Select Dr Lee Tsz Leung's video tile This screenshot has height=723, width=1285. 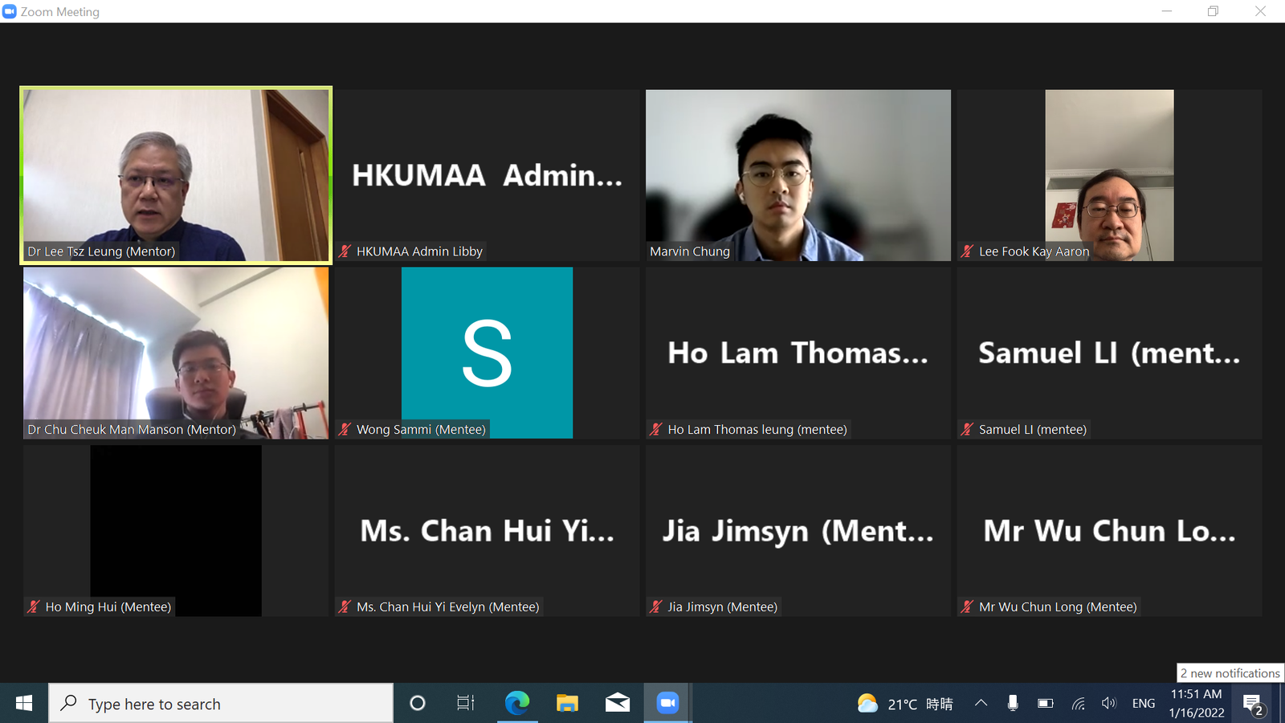176,175
